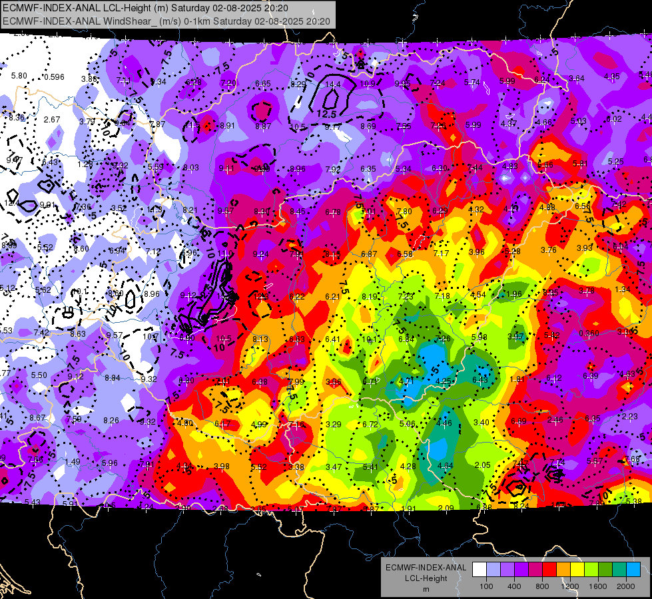Click the LCL-Height title line at top
652x599 pixels.
[145, 8]
